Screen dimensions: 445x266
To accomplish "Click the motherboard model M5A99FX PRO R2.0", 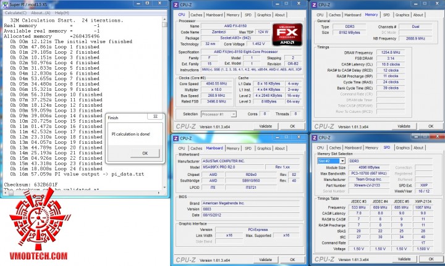I will [x=233, y=167].
